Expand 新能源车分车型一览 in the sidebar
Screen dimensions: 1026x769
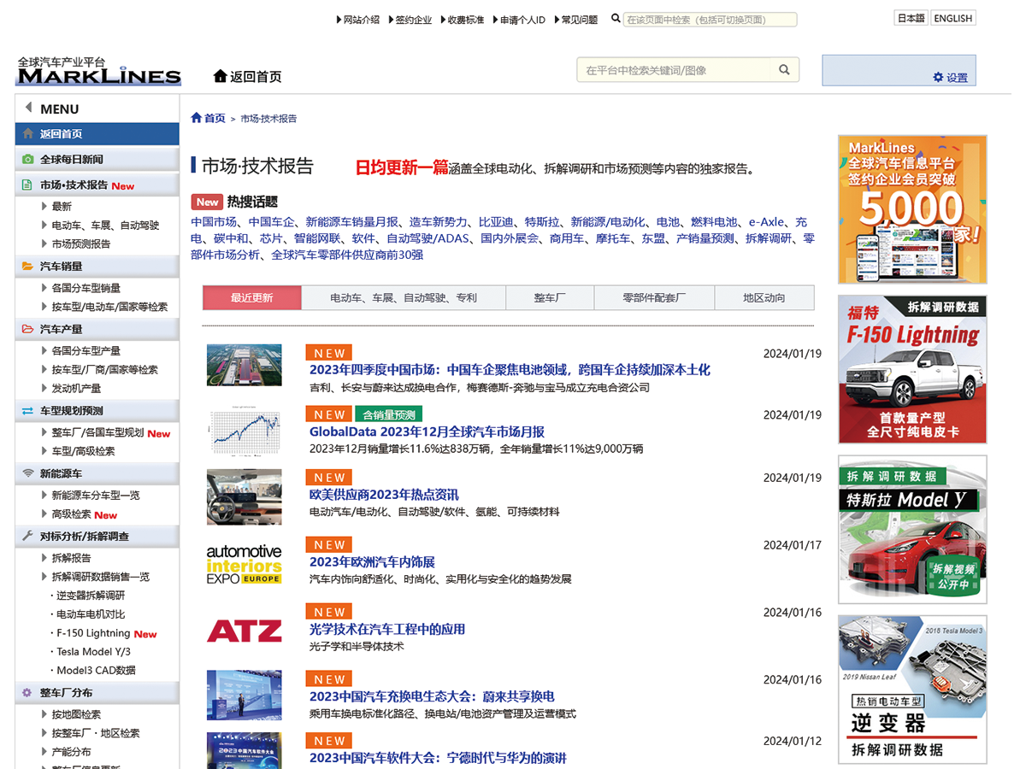(96, 496)
